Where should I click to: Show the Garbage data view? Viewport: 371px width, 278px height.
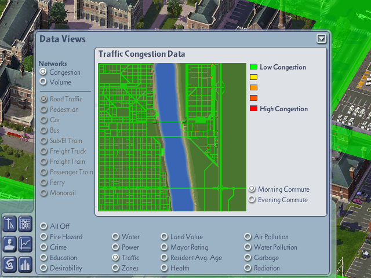tap(248, 257)
